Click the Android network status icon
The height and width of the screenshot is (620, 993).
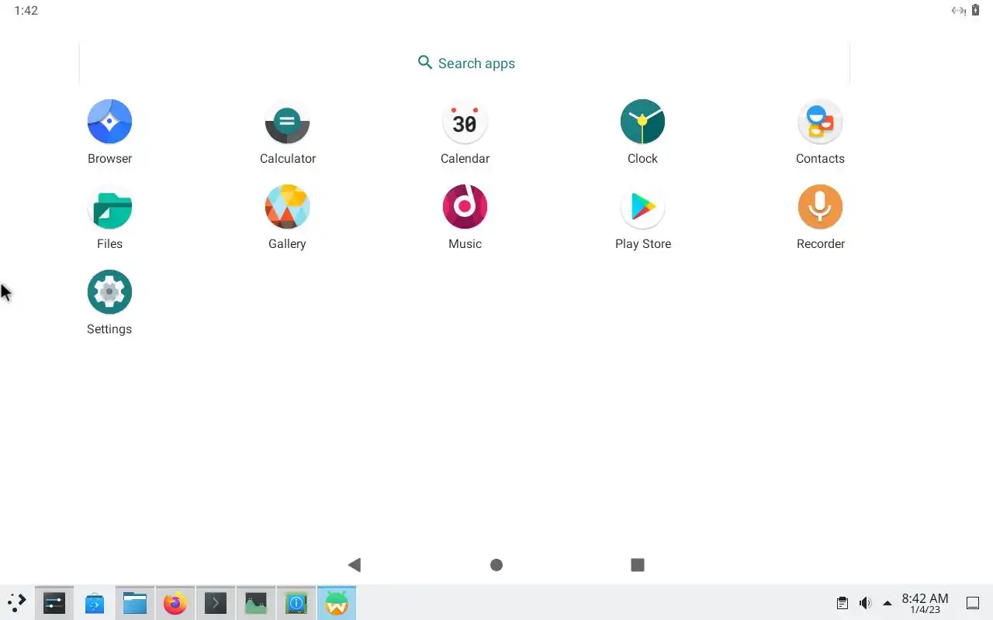[959, 10]
